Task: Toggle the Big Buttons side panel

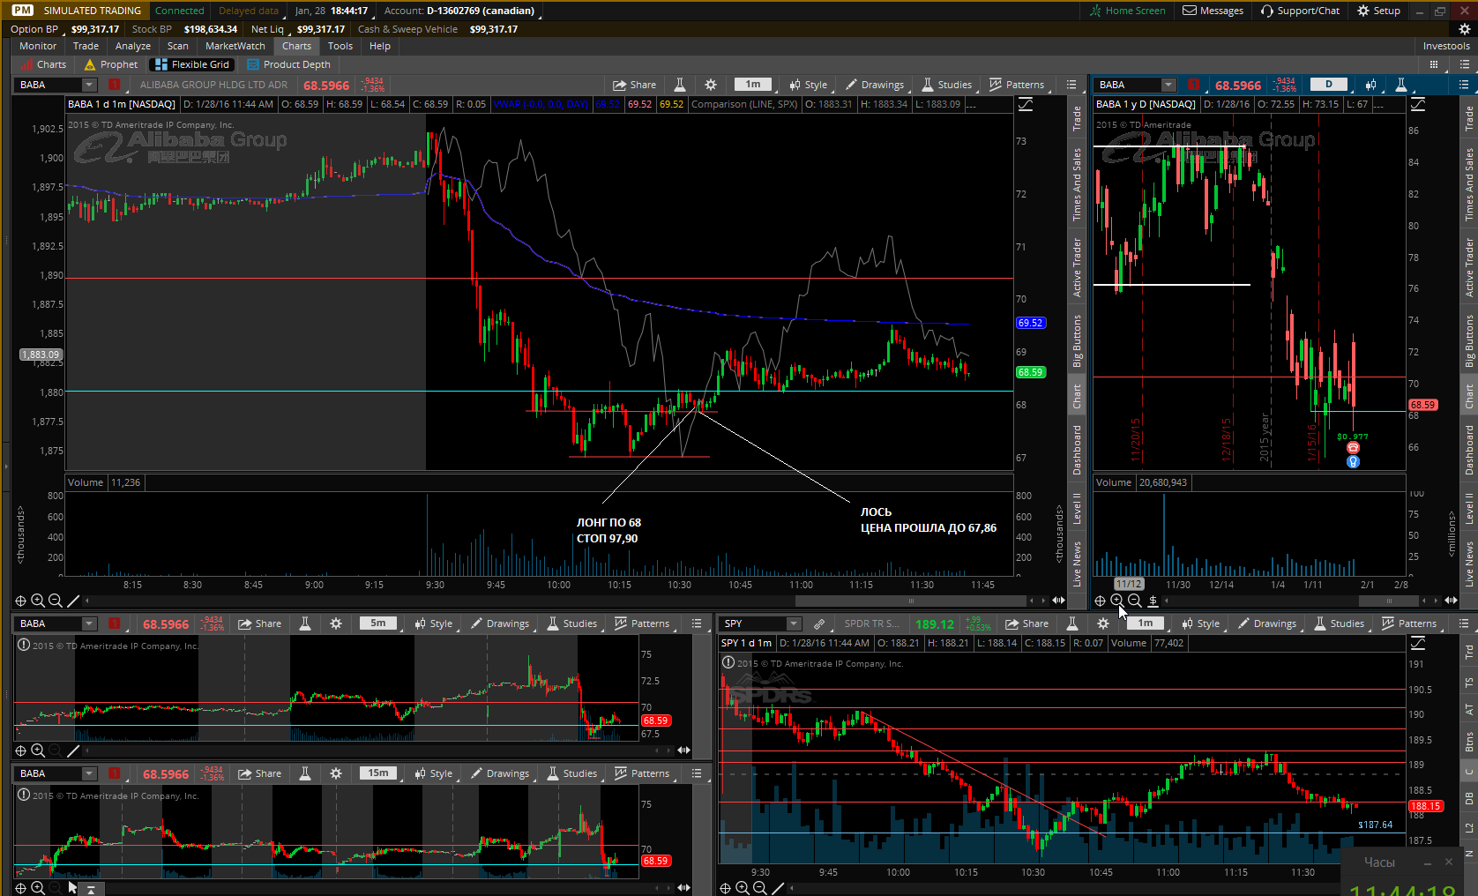Action: (x=1077, y=340)
